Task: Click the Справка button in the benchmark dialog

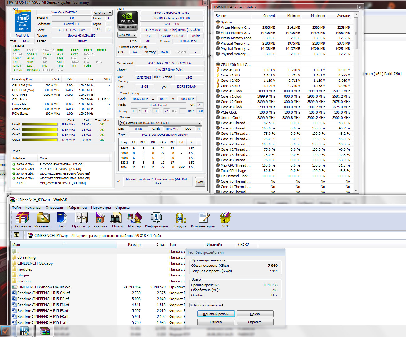Action: [x=255, y=322]
